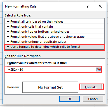Viewport: 108px width, 107px height.
Task: Click the formula field containing =$B2>450
Action: coord(51,70)
